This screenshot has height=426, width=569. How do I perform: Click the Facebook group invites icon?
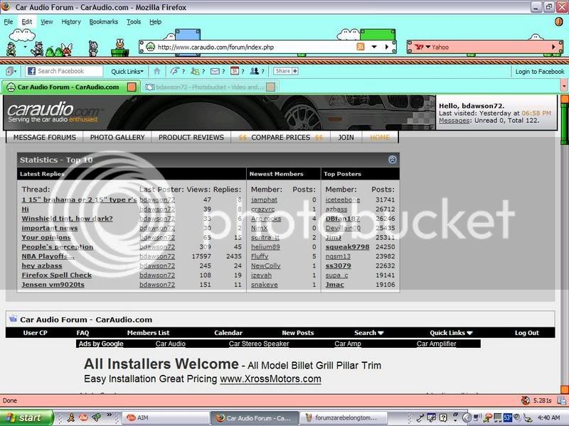coord(255,71)
